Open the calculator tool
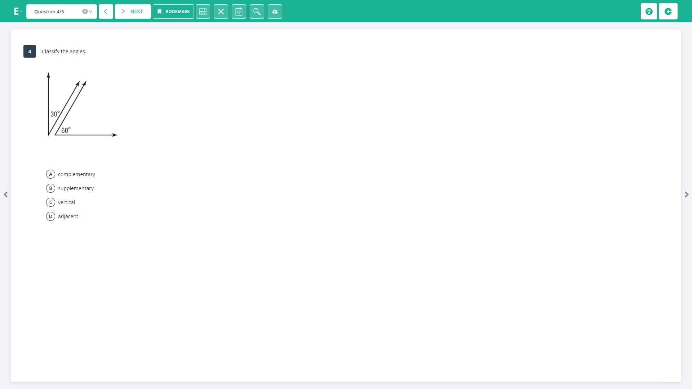 pos(203,12)
